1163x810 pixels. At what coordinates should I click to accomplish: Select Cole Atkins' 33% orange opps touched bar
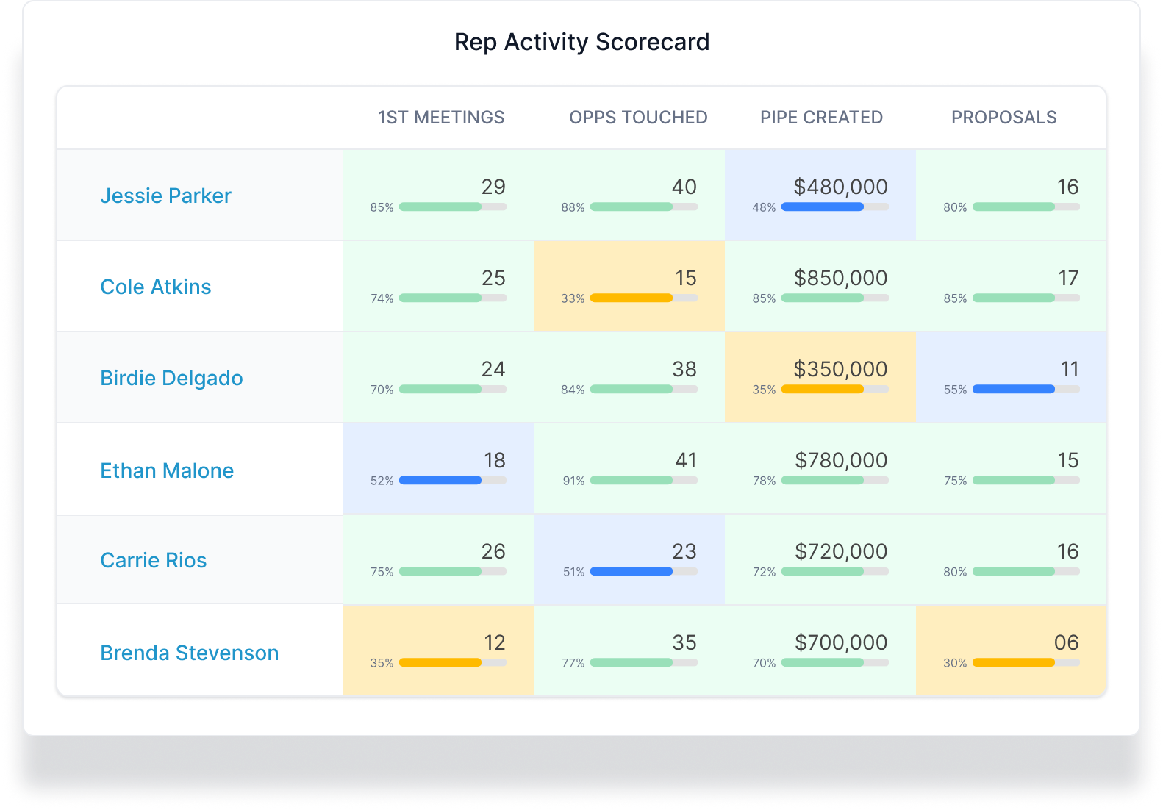pyautogui.click(x=644, y=298)
